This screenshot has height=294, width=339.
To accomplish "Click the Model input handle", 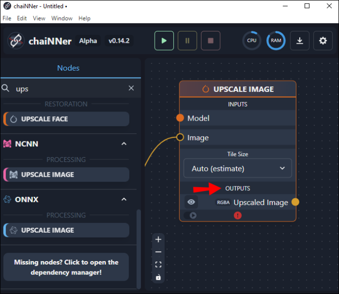I will [180, 118].
